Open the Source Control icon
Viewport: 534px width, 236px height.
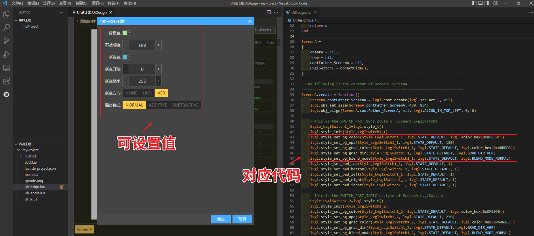coord(6,41)
